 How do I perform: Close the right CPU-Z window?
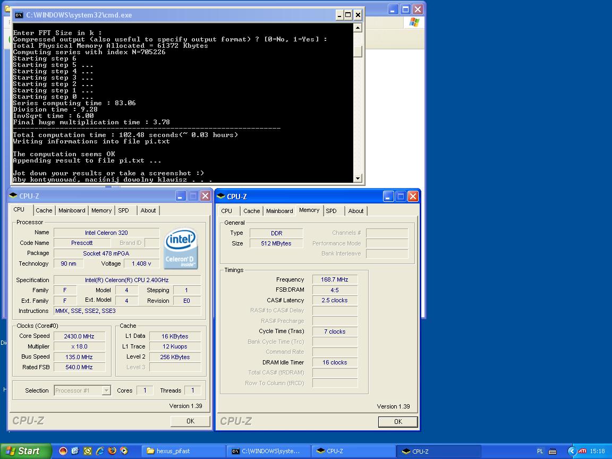tap(413, 197)
